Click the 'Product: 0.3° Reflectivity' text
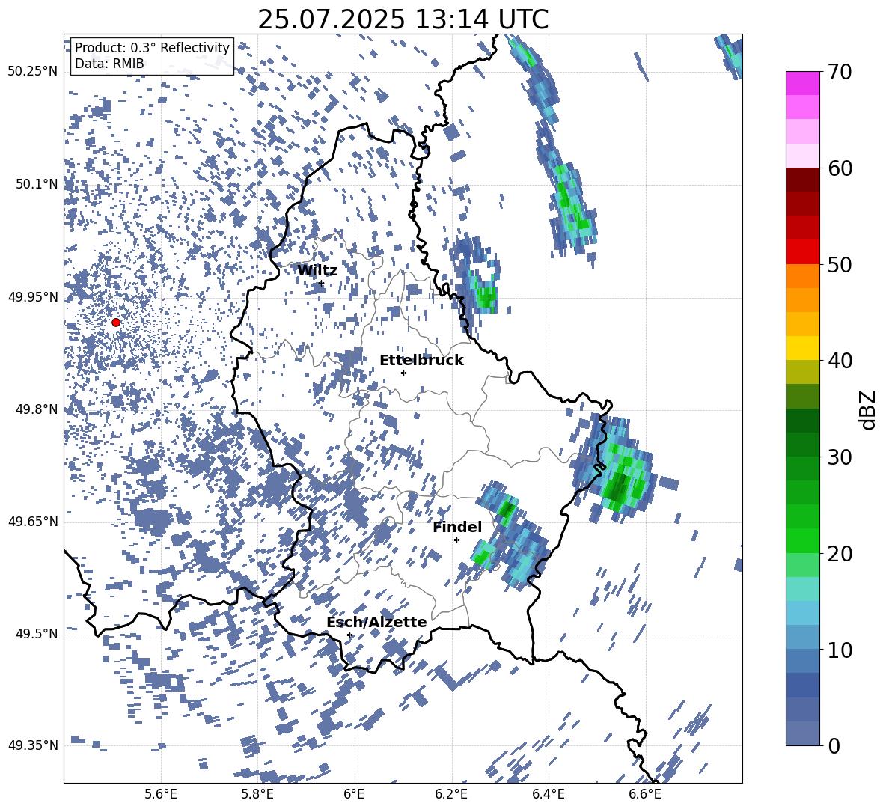Screen dimensions: 886x809 [x=152, y=48]
